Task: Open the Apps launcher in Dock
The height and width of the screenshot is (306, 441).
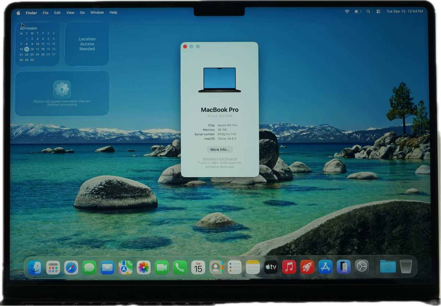Action: (53, 267)
